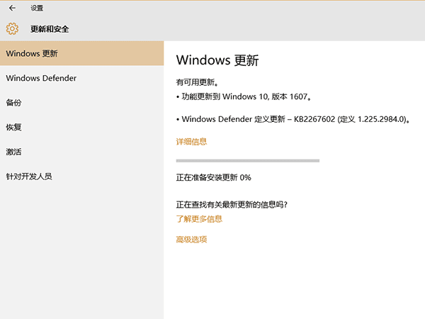Click the 更新和安全 header title
This screenshot has height=319, width=425.
pos(50,29)
